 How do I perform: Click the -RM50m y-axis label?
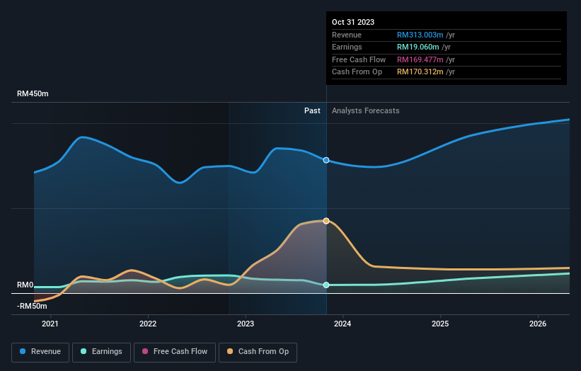32,306
